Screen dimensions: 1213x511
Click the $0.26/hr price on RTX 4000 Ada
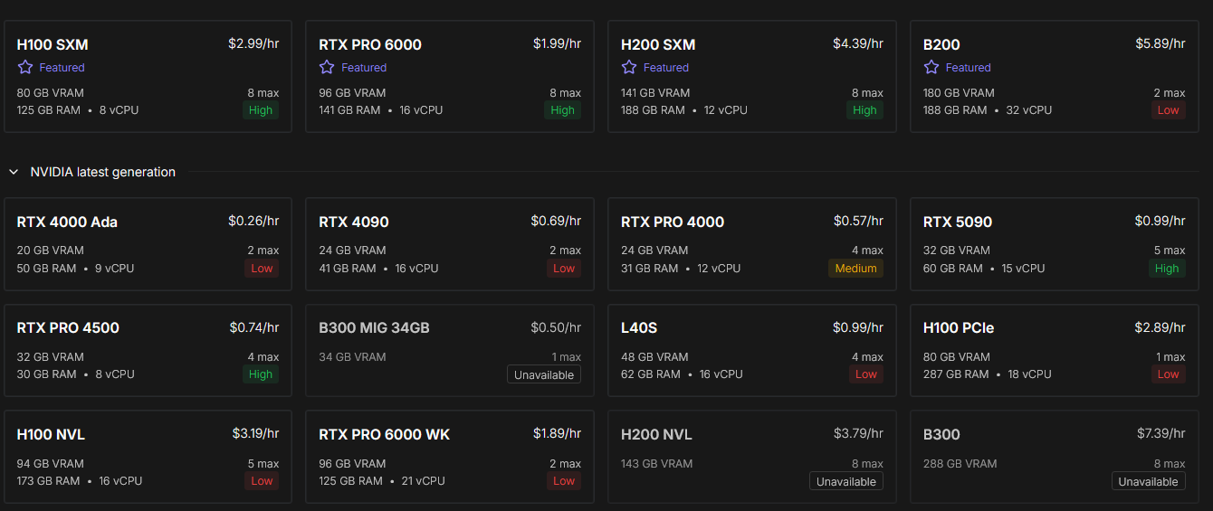[253, 221]
